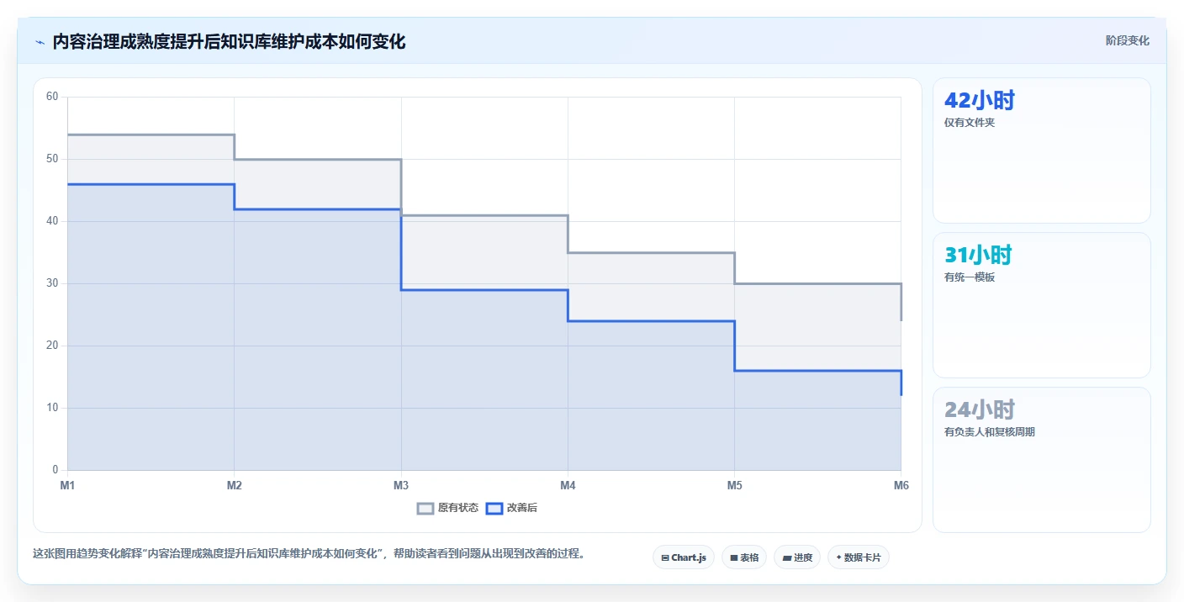Viewport: 1184px width, 602px height.
Task: Click the M4 x-axis label
Action: tap(568, 486)
